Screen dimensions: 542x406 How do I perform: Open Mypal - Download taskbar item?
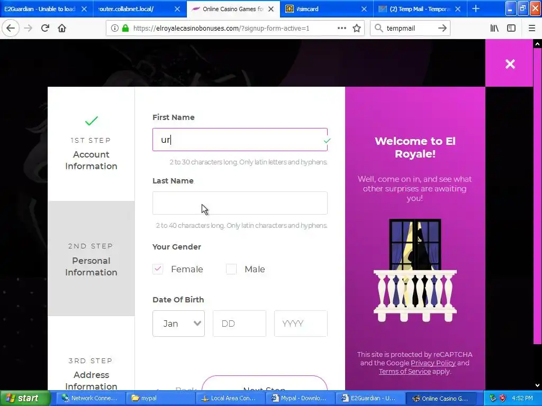[x=300, y=398]
